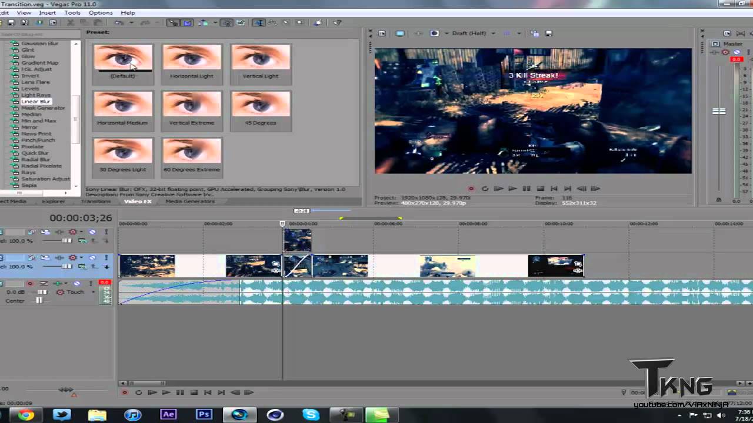Viewport: 753px width, 423px height.
Task: Open video track 1 automation settings dropdown
Action: pos(81,232)
